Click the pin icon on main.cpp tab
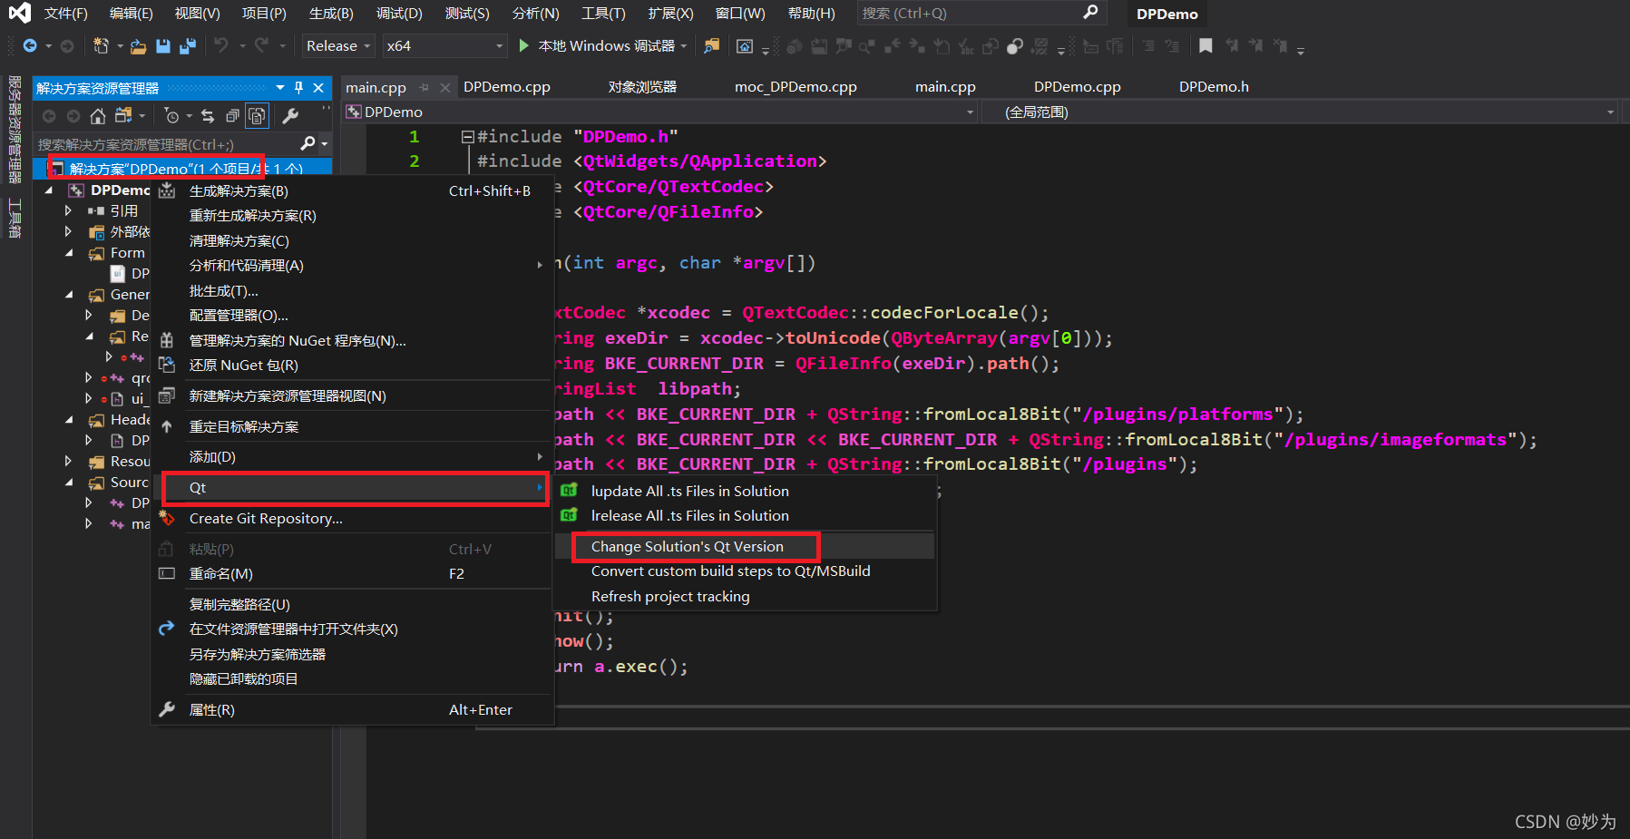1630x839 pixels. point(425,87)
